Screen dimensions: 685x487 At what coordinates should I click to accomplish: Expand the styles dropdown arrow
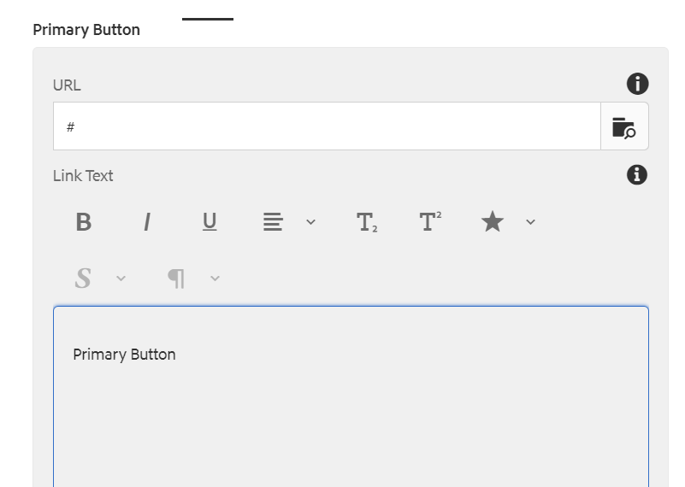[121, 278]
